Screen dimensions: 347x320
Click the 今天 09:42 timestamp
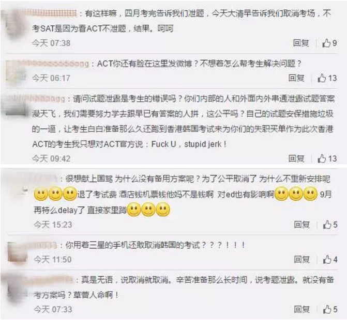click(x=51, y=158)
